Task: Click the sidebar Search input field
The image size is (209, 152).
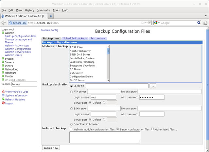Action: coord(25,84)
